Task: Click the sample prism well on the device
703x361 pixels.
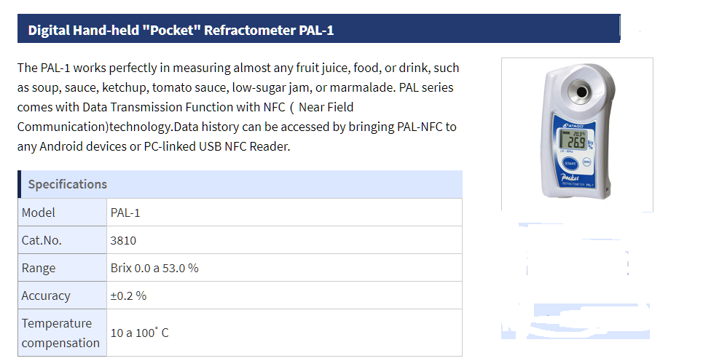Action: click(x=581, y=92)
